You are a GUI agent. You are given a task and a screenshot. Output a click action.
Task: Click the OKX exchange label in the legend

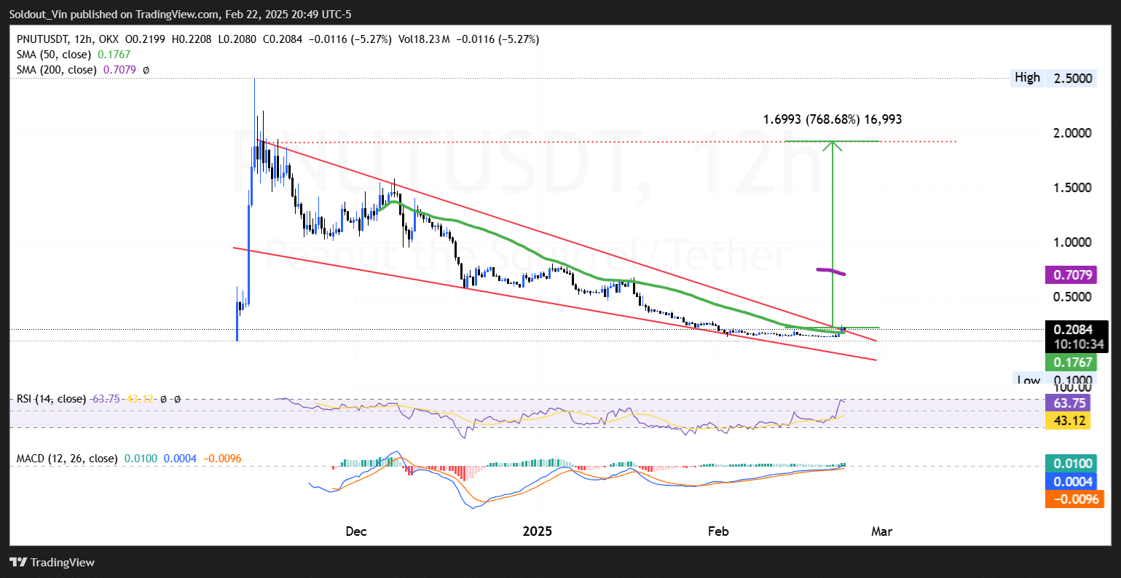[x=109, y=39]
